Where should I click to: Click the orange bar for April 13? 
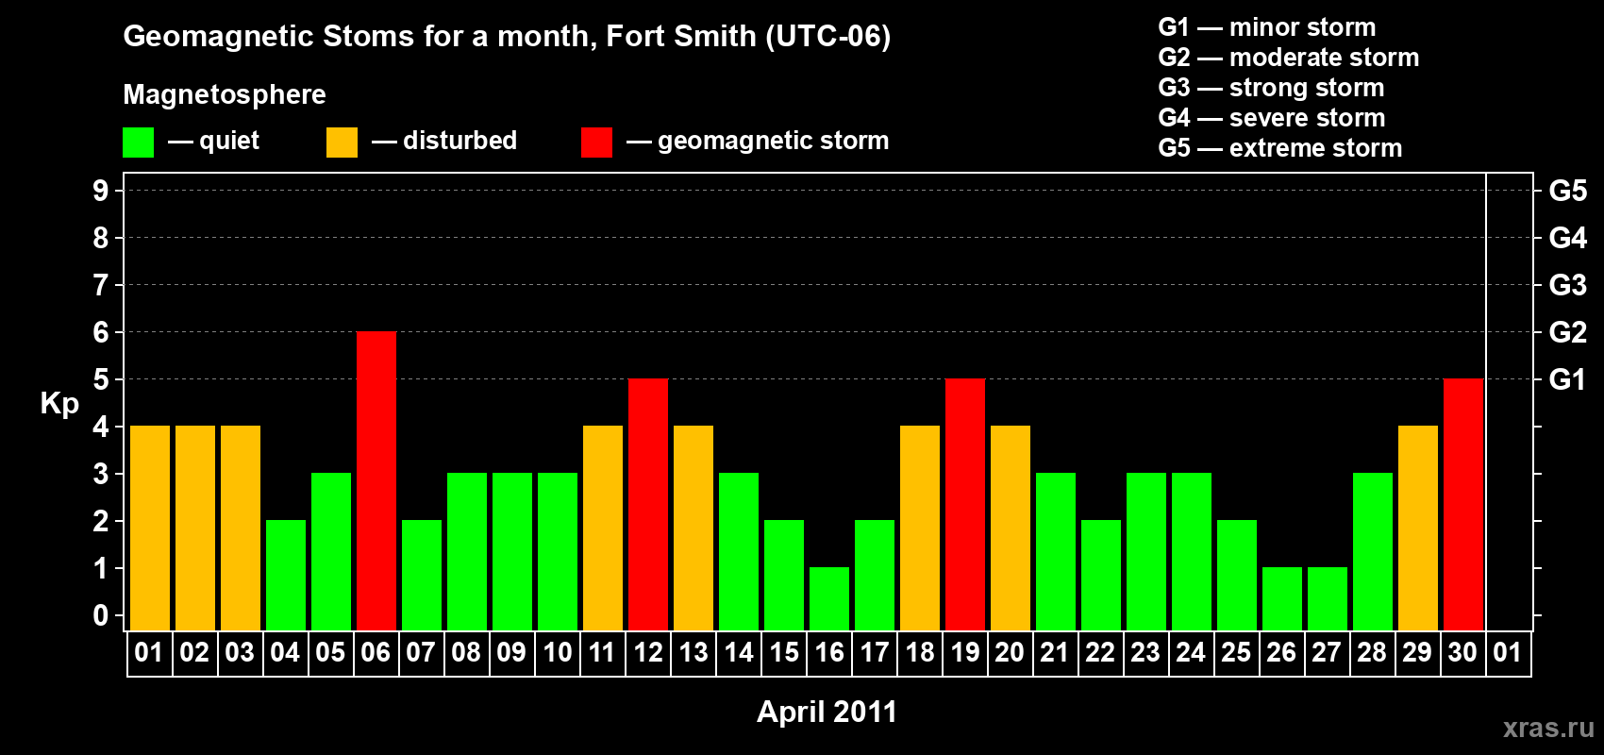[x=693, y=528]
